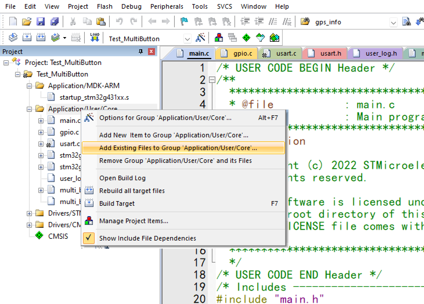Switch to the usart.h tab

coord(325,53)
